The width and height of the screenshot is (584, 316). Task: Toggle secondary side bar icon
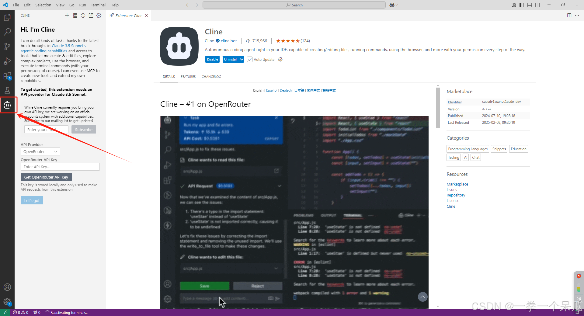coord(537,5)
